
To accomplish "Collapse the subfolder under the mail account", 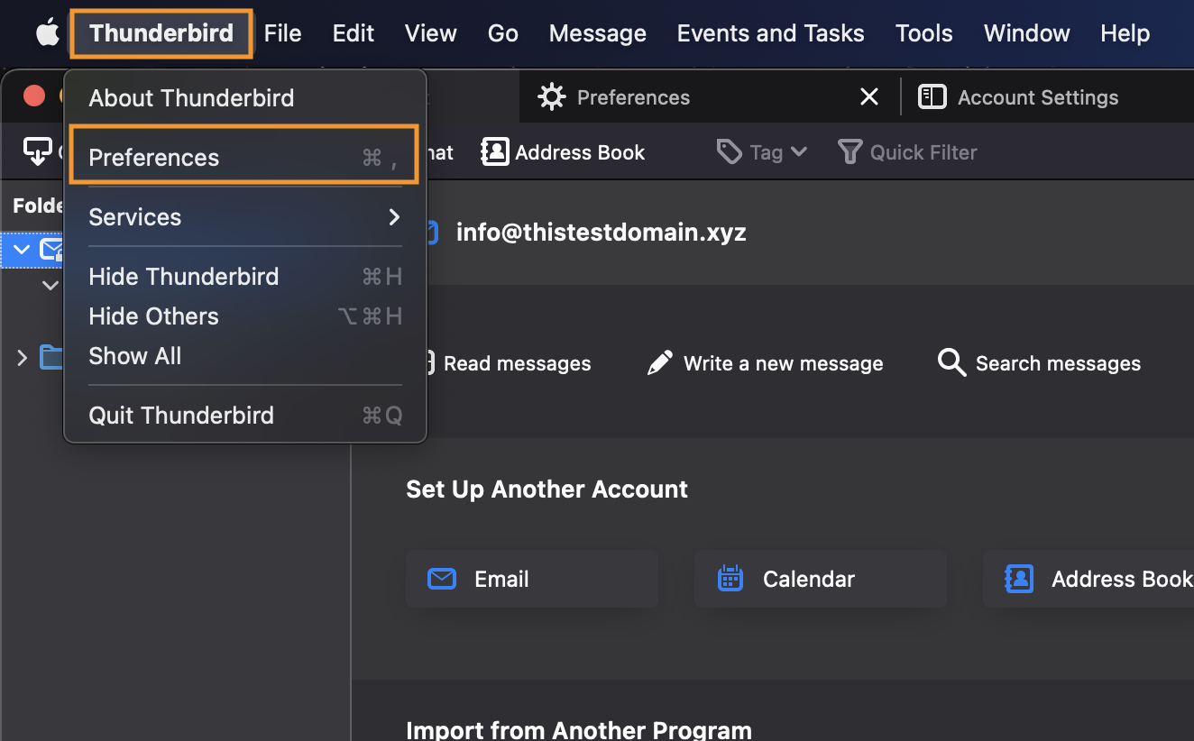I will point(51,285).
